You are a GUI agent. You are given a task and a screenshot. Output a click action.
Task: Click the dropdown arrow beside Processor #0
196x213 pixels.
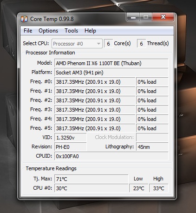(98, 44)
